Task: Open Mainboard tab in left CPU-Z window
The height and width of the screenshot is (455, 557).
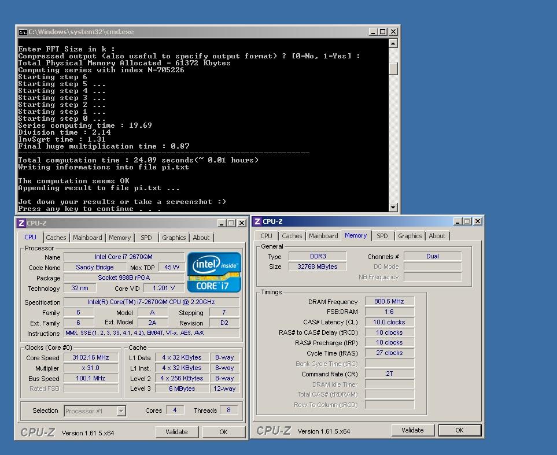Action: coord(87,238)
